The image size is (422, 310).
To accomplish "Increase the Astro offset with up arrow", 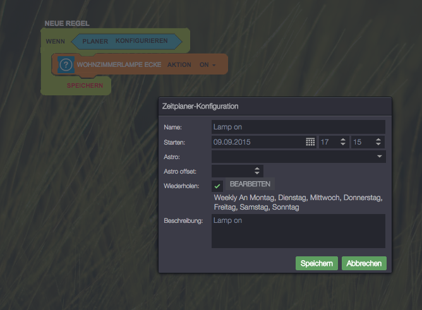I will pyautogui.click(x=257, y=168).
